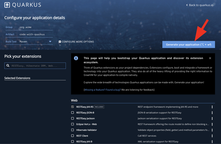This screenshot has height=144, width=221.
Task: Open the kebab menu for RESTEasy JAX-B
Action: click(212, 142)
